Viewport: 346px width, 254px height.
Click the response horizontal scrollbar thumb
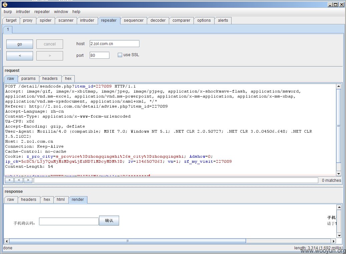pyautogui.click(x=127, y=241)
